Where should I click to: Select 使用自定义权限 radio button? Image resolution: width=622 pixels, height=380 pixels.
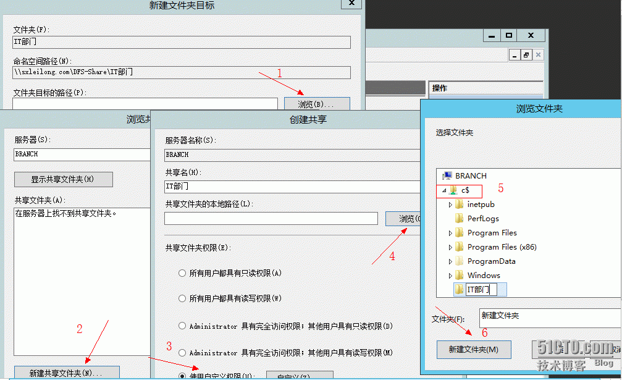click(182, 376)
